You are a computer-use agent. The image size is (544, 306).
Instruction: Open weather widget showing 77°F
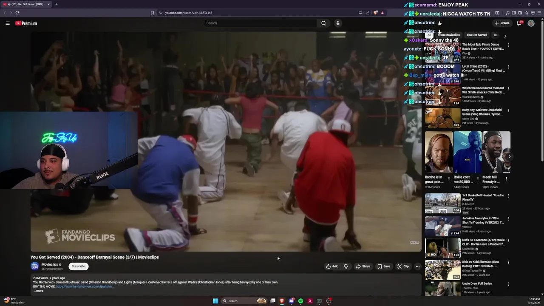click(14, 301)
